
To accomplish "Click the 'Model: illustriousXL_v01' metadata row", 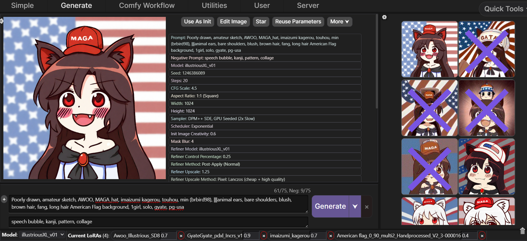I will 265,66.
